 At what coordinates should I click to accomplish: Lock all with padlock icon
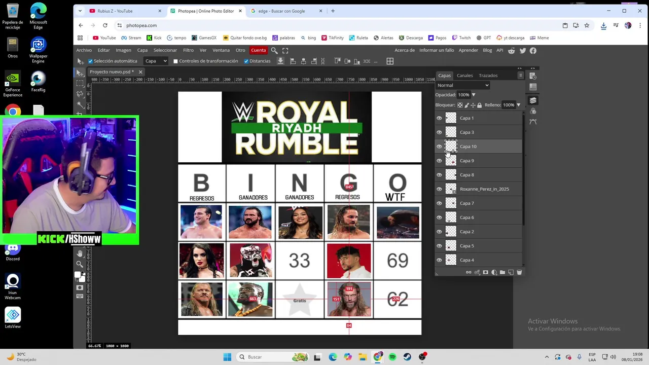coord(479,105)
